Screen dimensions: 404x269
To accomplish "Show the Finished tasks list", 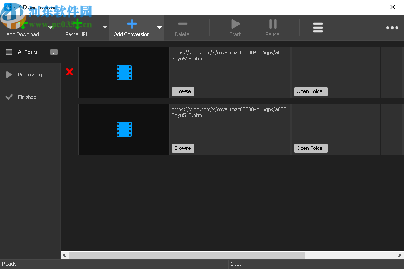I will tap(31, 97).
